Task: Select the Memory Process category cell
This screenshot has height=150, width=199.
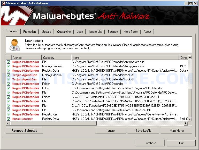Action: coord(52,66)
